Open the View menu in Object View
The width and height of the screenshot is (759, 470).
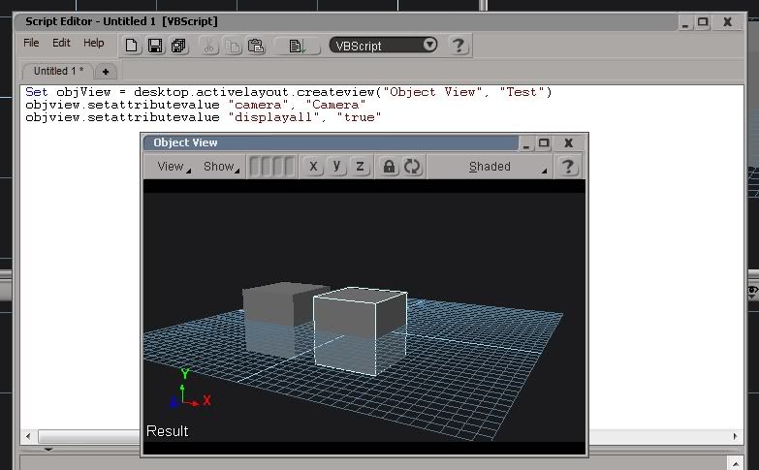pyautogui.click(x=174, y=167)
